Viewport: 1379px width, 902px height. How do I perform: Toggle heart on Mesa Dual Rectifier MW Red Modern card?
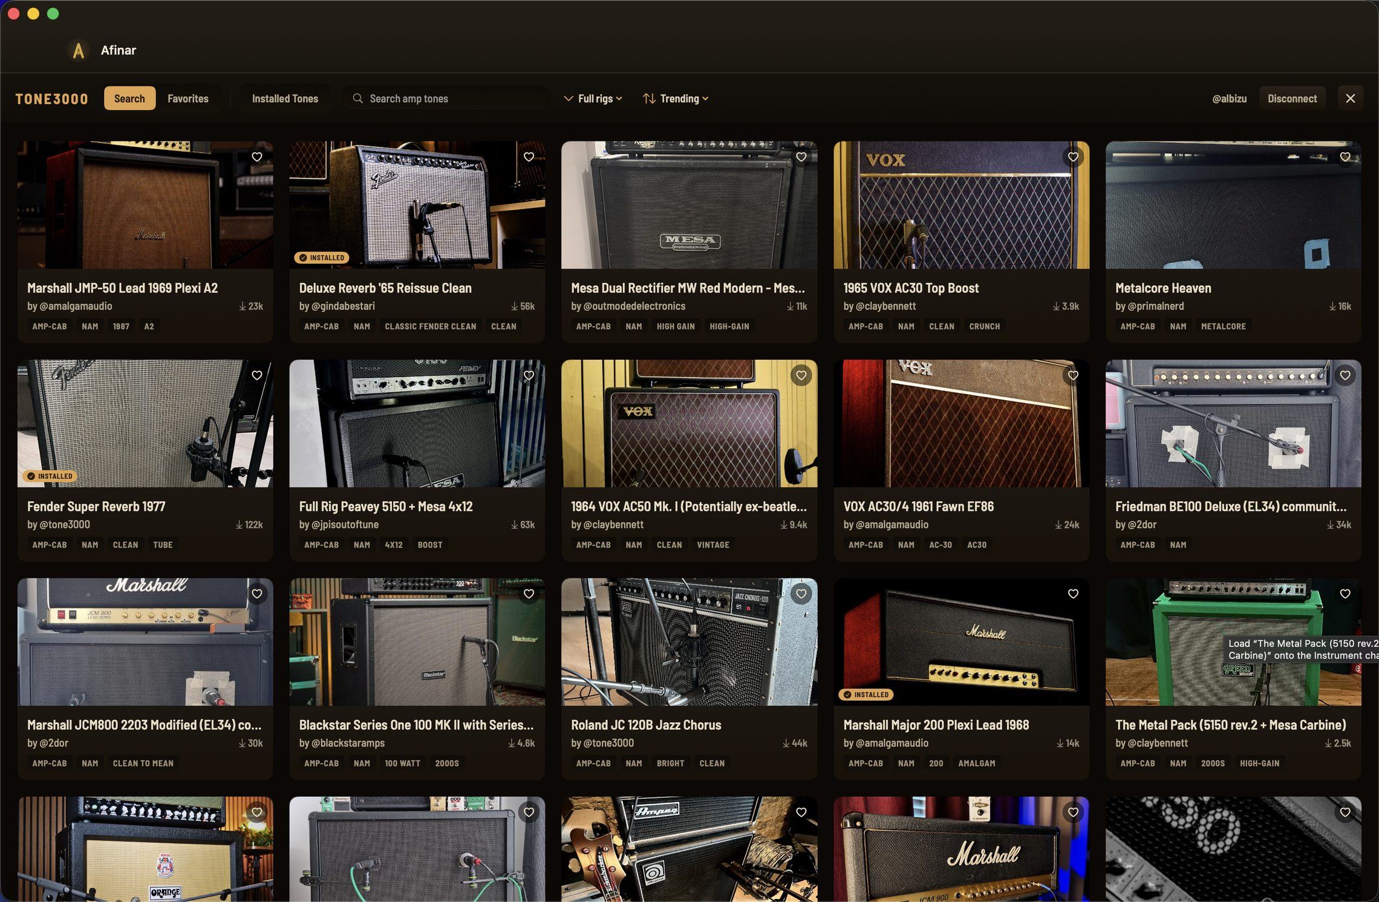coord(801,157)
